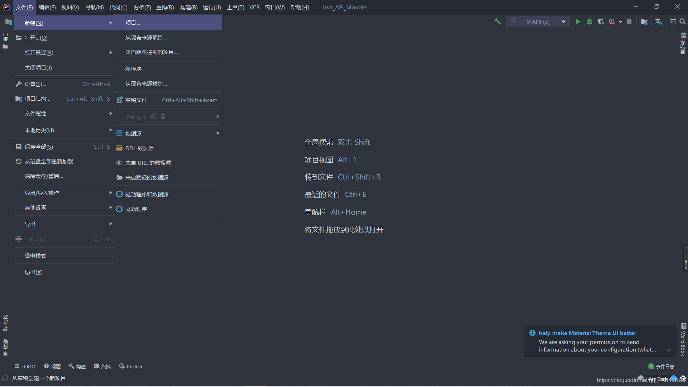Click 退出(X) to exit
Screen dimensions: 688x387
point(64,273)
